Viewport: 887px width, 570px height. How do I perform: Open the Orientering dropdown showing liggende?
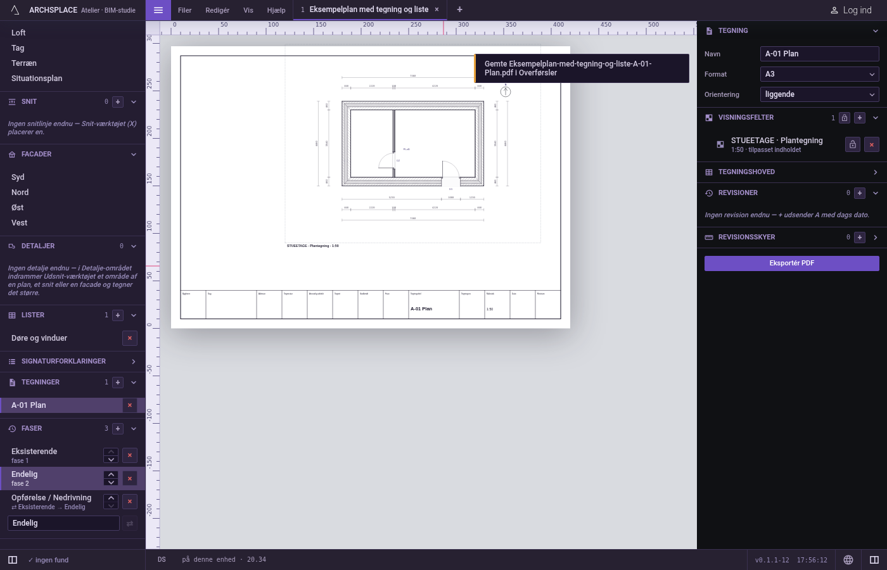point(820,94)
